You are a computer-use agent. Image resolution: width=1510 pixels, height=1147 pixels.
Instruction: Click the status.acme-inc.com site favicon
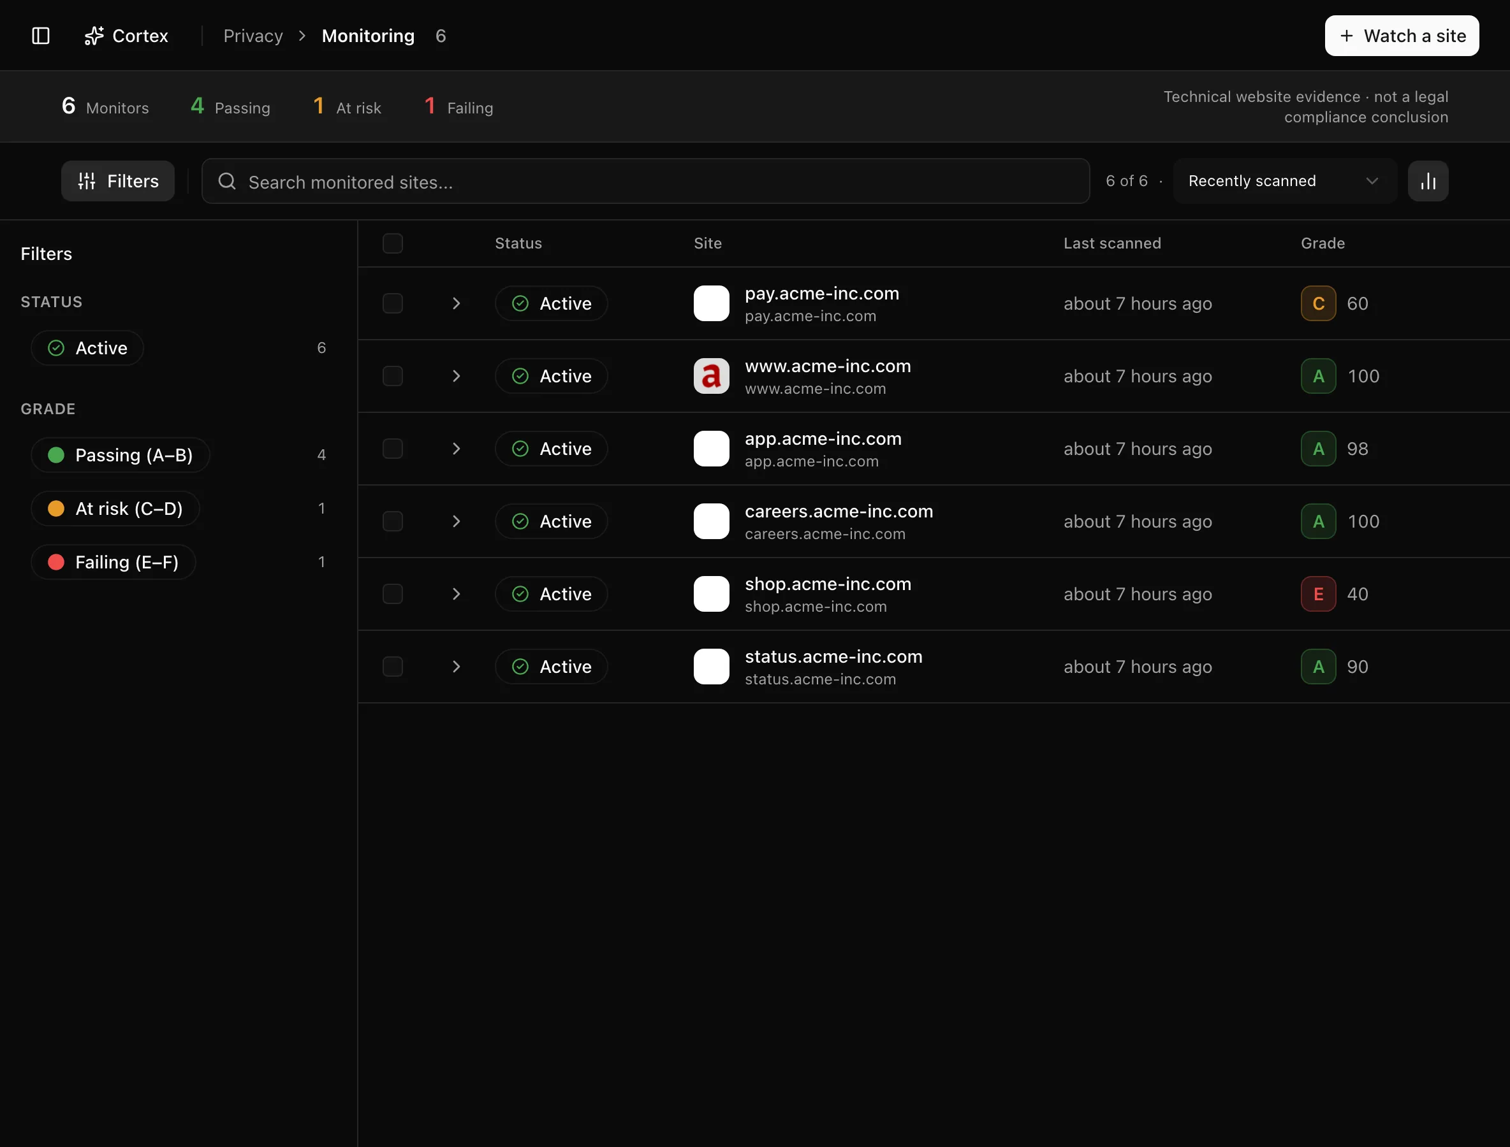pyautogui.click(x=711, y=667)
